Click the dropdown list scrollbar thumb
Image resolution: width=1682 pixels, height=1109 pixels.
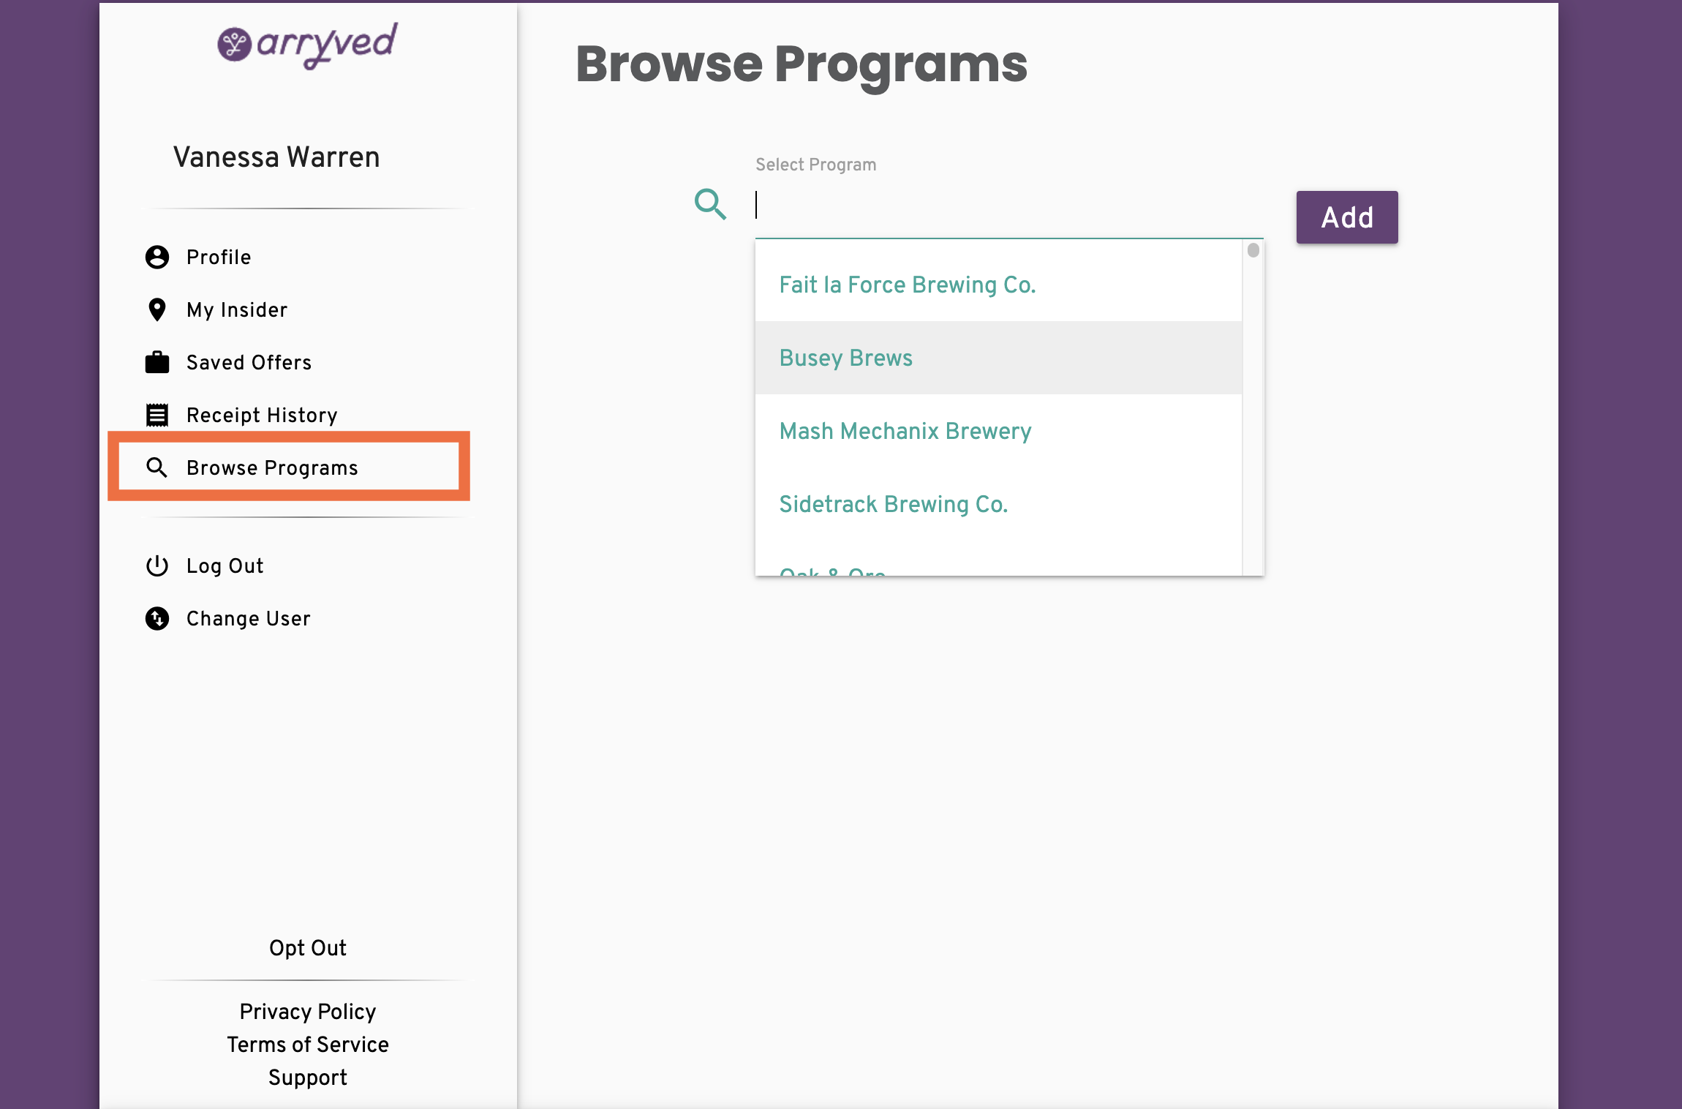click(1253, 250)
